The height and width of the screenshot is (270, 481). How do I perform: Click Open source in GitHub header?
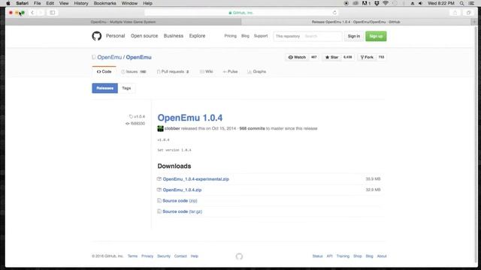pos(144,36)
